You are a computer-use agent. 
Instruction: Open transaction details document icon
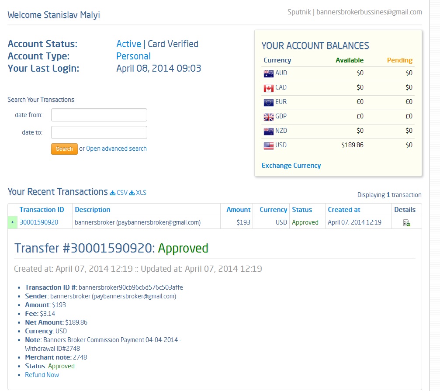(x=407, y=223)
